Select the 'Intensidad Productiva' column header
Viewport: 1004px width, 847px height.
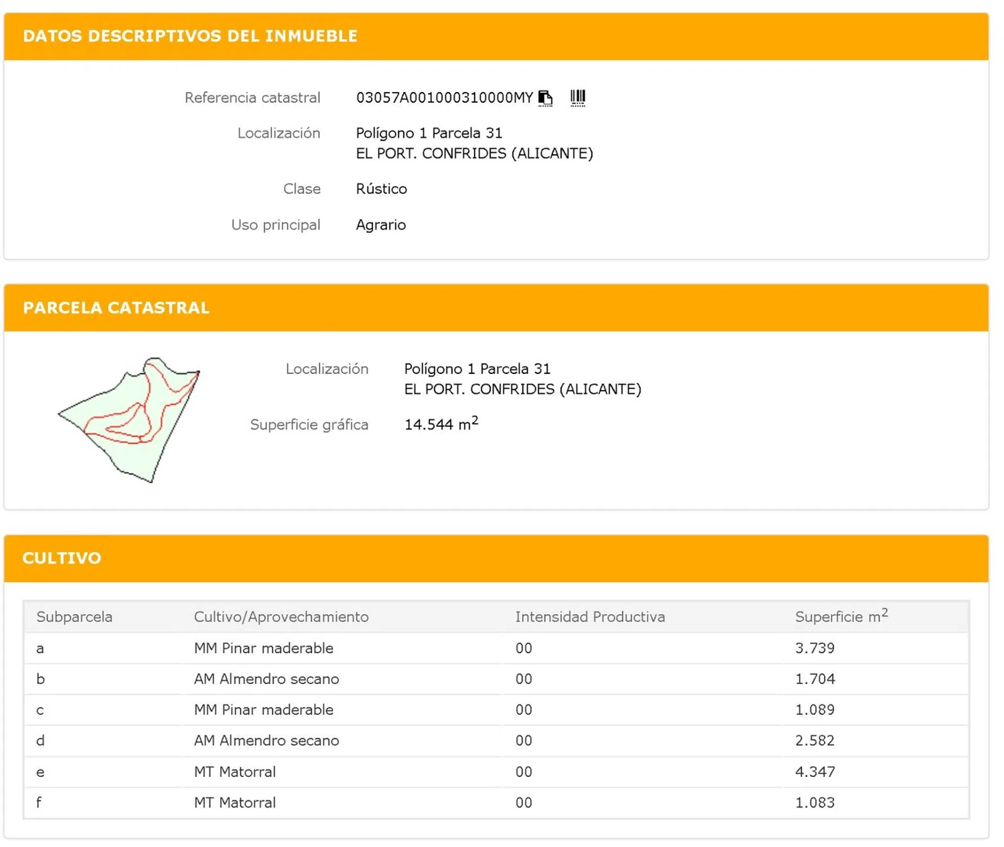coord(590,617)
